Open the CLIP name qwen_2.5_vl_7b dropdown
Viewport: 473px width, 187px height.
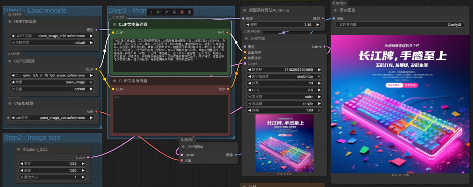[x=52, y=75]
